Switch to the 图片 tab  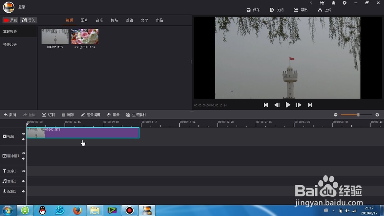84,20
